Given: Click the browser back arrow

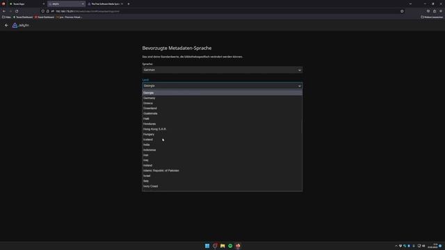Looking at the screenshot, I should tap(4, 11).
